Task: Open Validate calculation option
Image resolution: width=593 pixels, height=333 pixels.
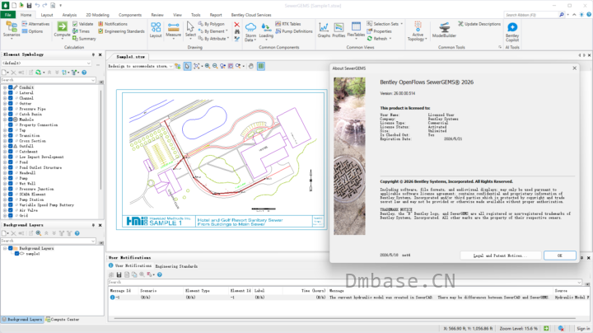Action: (83, 24)
